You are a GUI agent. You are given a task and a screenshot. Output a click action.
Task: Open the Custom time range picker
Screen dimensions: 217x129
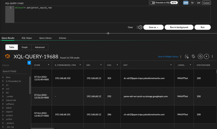tap(206, 3)
